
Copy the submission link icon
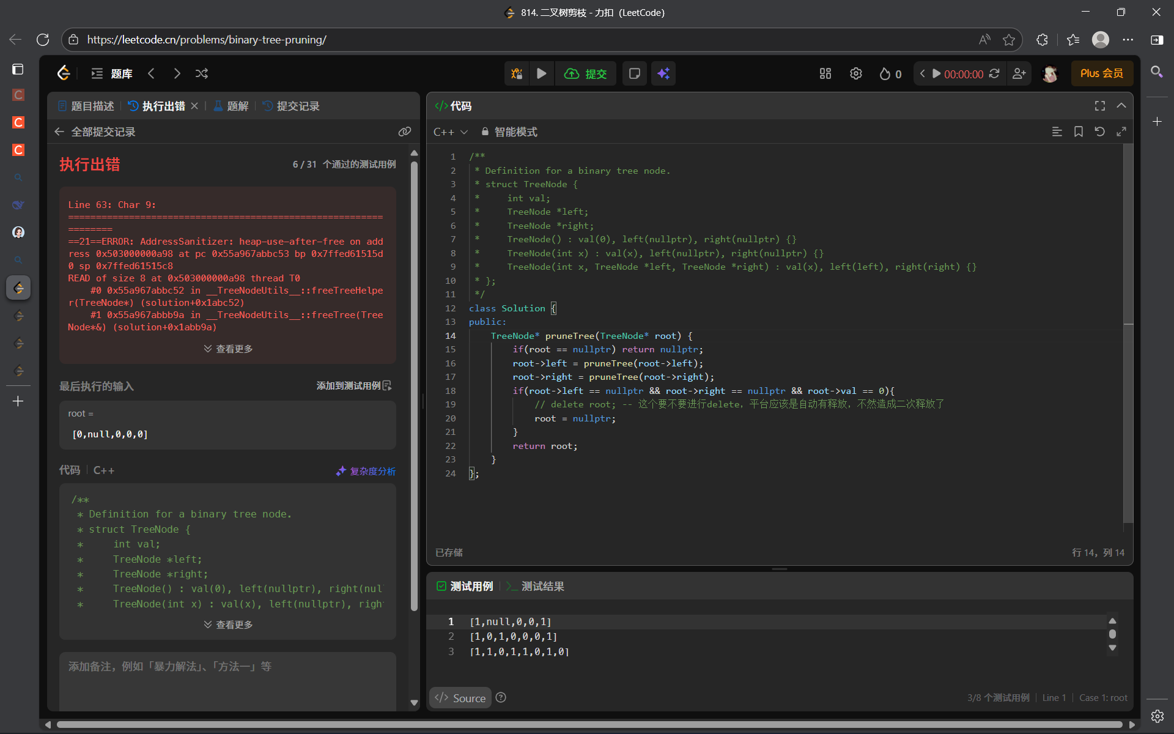[x=404, y=132]
